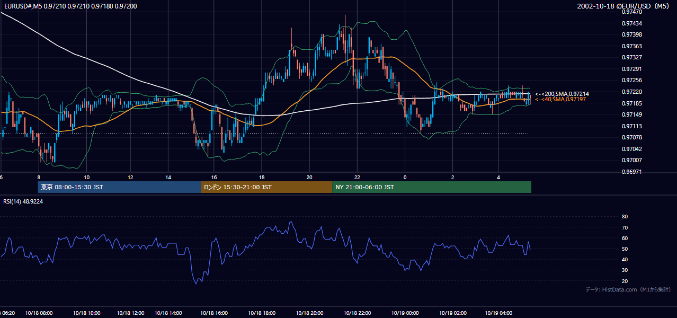677x318 pixels.
Task: Click RSI axis level 80
Action: click(x=625, y=217)
